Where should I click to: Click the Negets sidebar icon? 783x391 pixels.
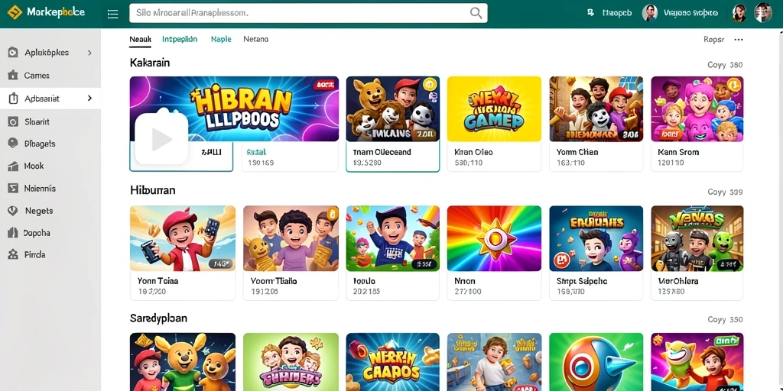click(x=13, y=211)
